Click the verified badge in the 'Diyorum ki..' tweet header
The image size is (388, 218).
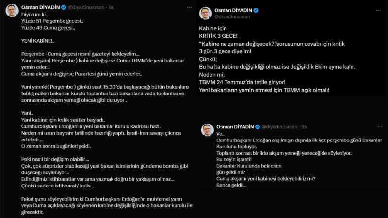coord(64,7)
